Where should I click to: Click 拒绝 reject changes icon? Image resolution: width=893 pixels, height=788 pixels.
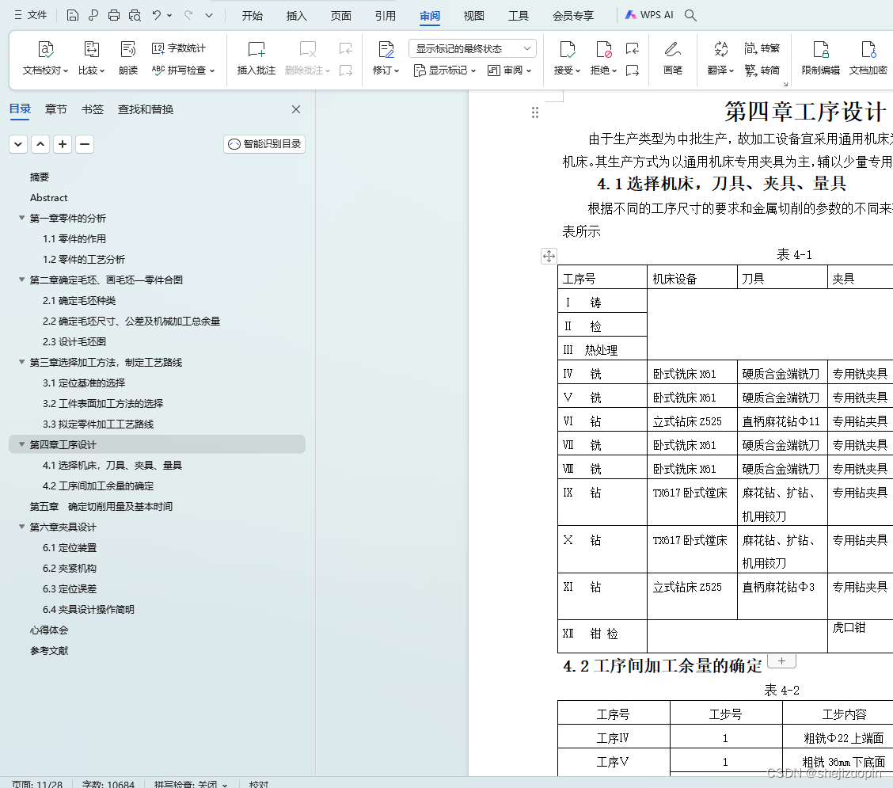click(x=604, y=58)
